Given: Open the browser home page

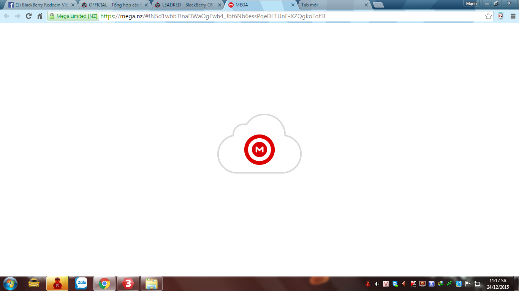Looking at the screenshot, I should click(40, 16).
